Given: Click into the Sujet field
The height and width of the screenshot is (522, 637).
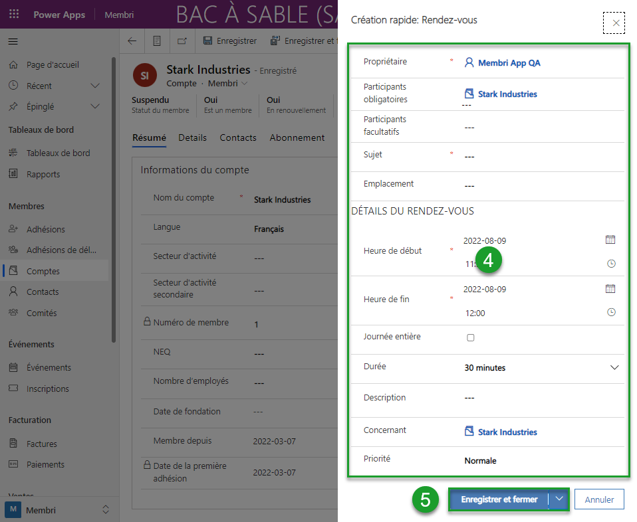Looking at the screenshot, I should pos(532,156).
